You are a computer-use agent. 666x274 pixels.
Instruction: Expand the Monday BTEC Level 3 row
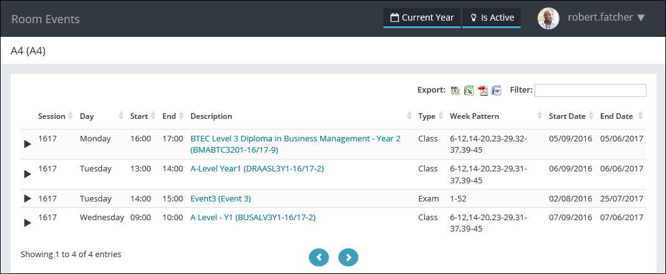click(x=27, y=144)
